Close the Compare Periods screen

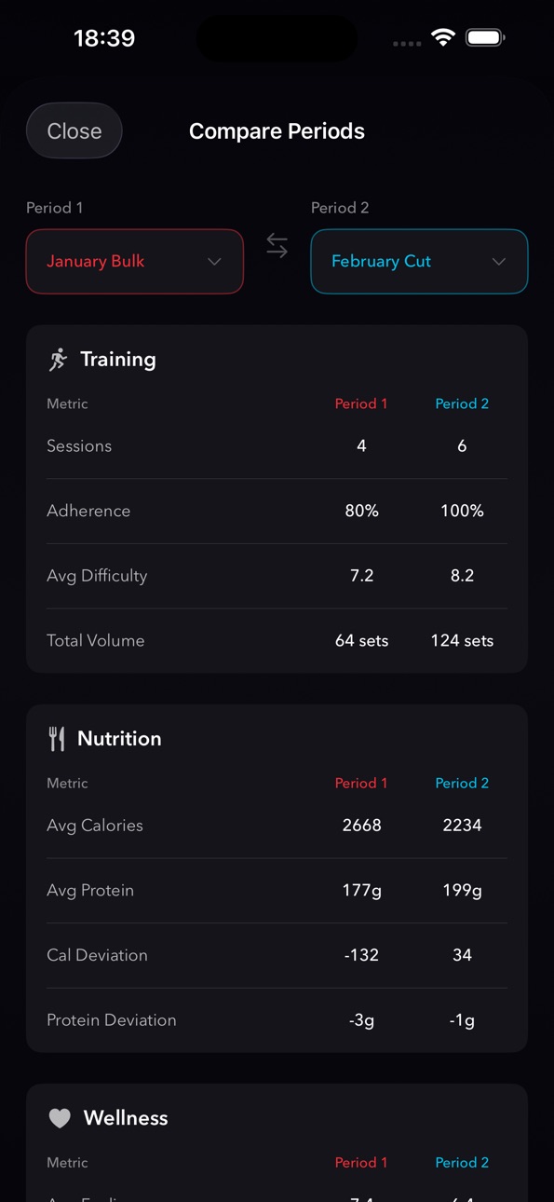[x=74, y=130]
